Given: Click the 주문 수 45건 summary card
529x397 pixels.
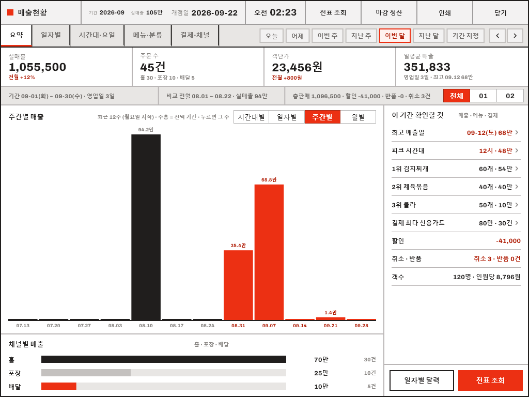Looking at the screenshot, I should coord(198,67).
